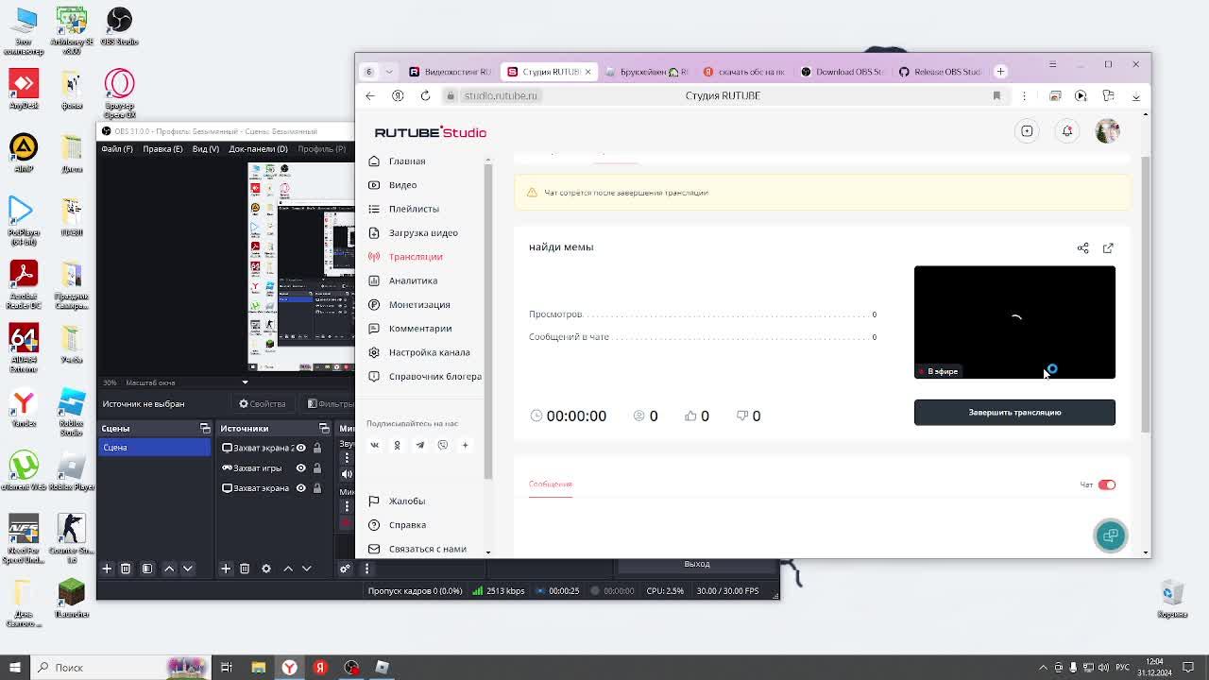
Task: Toggle visibility of the last Захват экрана source
Action: [x=301, y=488]
